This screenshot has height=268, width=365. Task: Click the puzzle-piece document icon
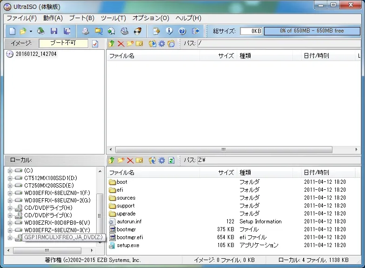[156, 31]
